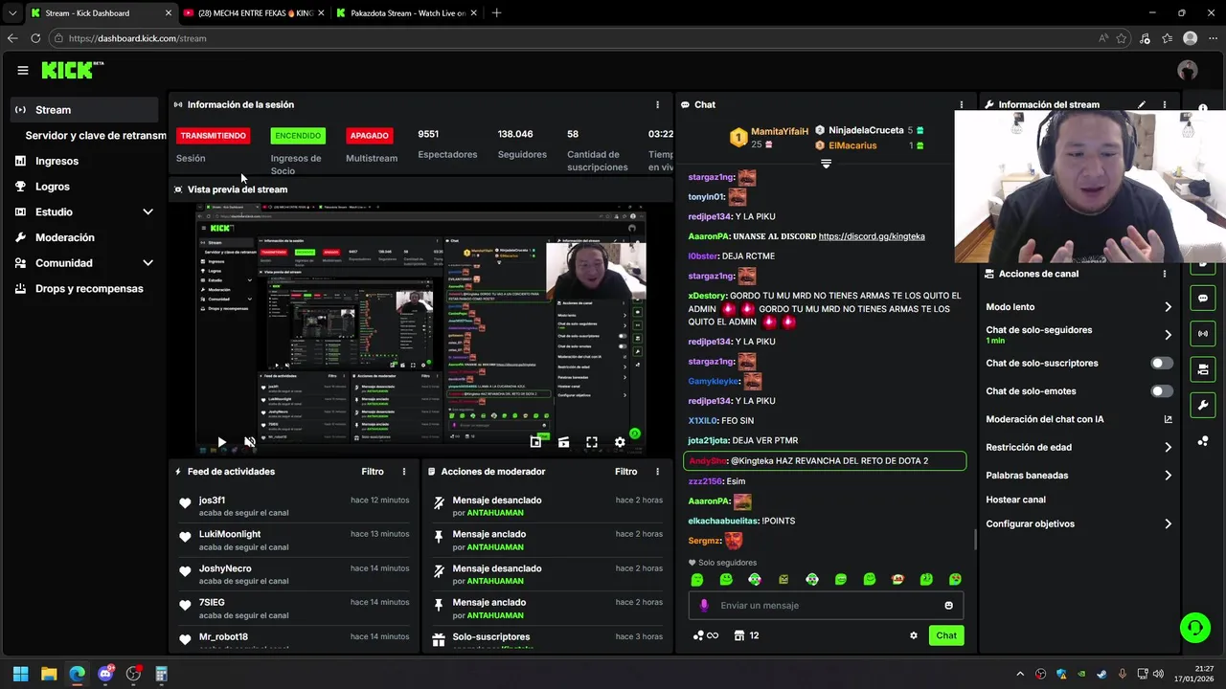Open the user profile avatar menu
The image size is (1226, 689).
pos(1188,70)
